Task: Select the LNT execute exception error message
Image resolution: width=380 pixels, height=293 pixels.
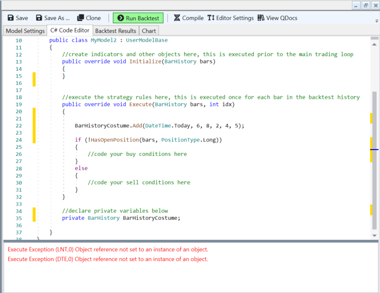Action: point(108,249)
